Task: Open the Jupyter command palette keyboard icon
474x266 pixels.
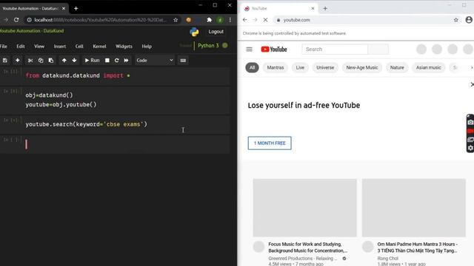Action: coord(183,61)
